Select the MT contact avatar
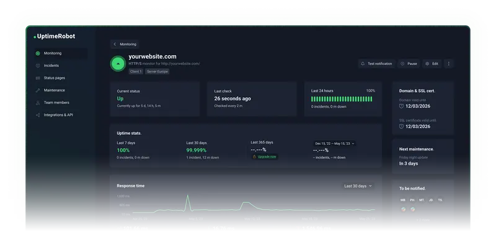This screenshot has height=237, width=496. click(x=422, y=200)
